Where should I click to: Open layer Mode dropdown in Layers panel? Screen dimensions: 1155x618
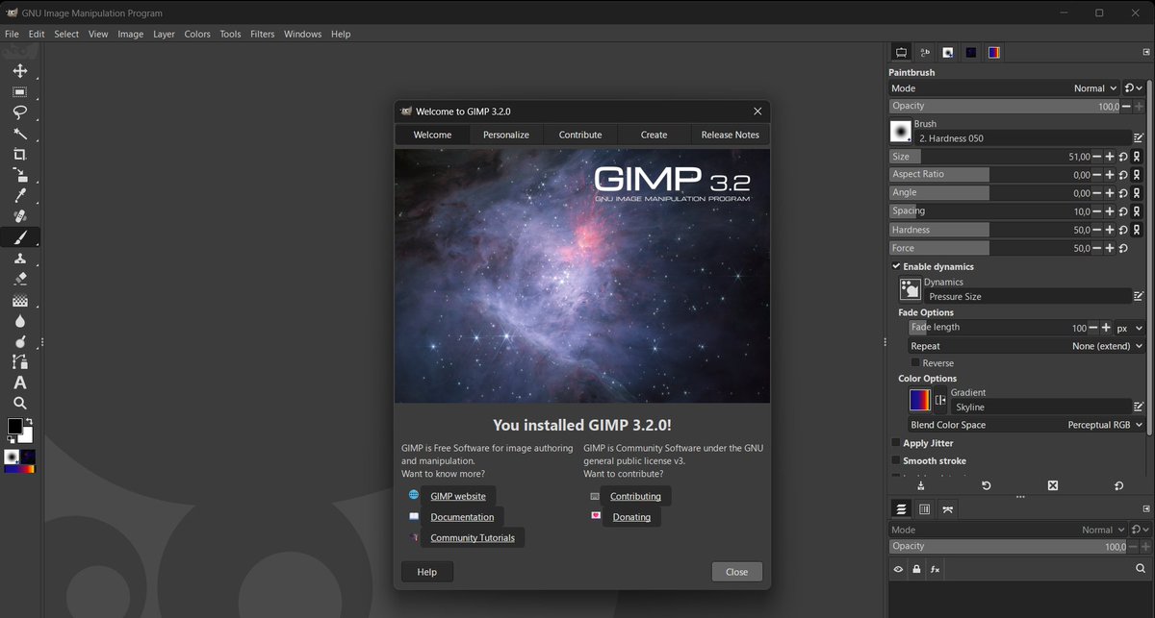(1006, 530)
